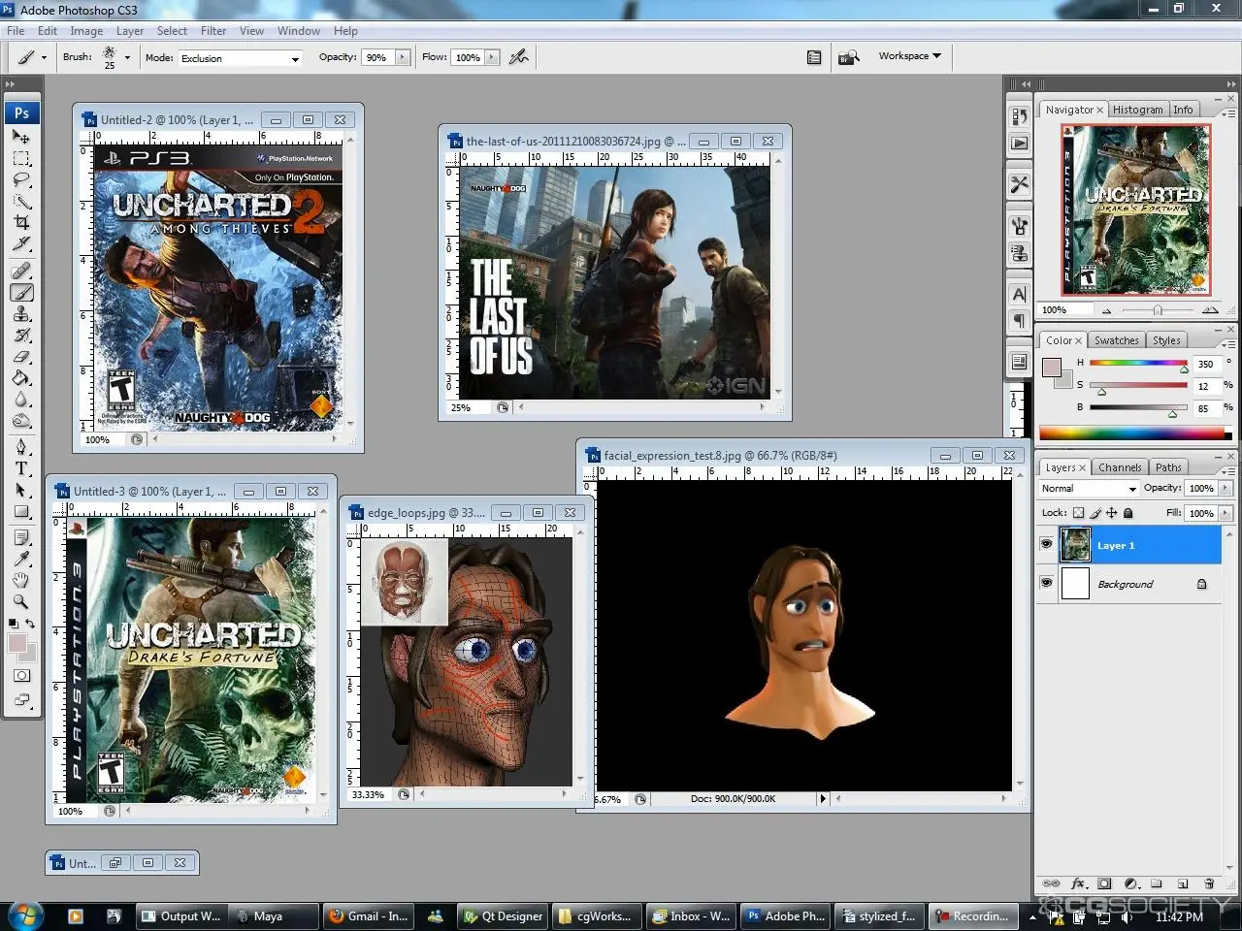Open Qt Designer taskbar button

coord(503,915)
